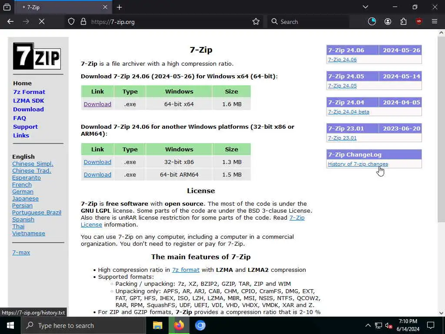
Task: Switch language to Thai
Action: [18, 226]
